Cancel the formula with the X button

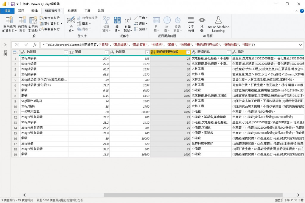(17, 45)
